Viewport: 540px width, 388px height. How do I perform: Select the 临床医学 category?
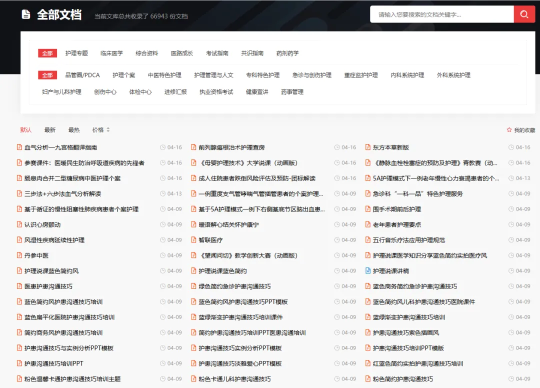coord(111,53)
